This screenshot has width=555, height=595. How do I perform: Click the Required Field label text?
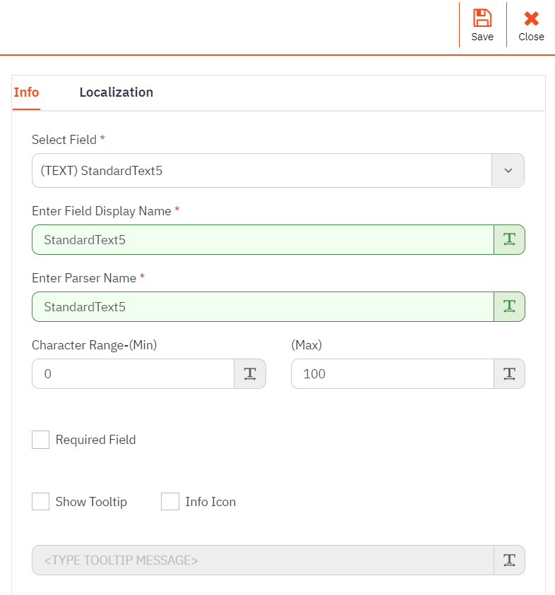(x=95, y=440)
